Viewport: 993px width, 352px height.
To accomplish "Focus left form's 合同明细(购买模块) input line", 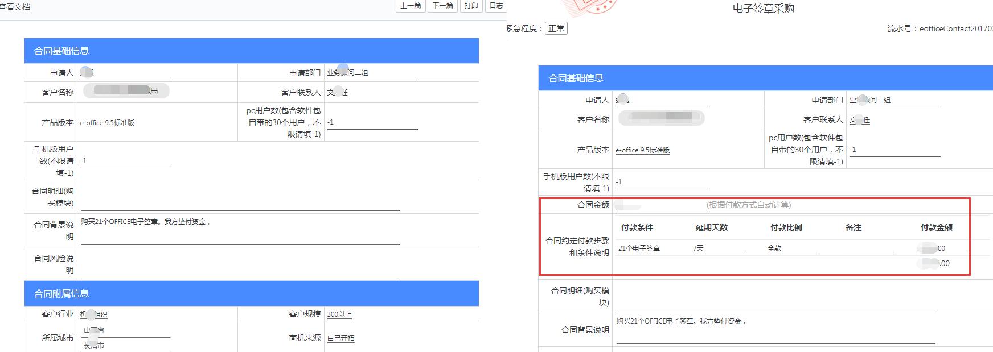I will coord(240,204).
